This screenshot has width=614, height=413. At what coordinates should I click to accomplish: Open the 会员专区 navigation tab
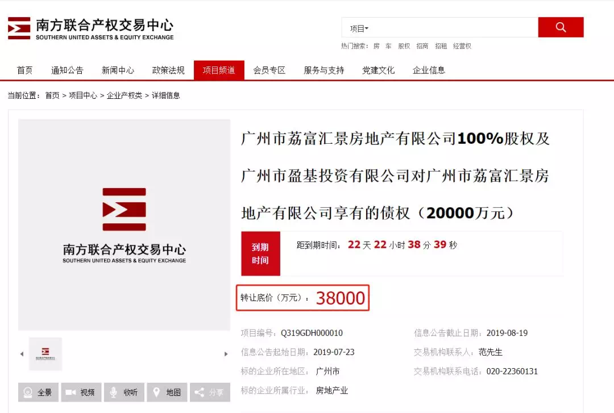click(x=269, y=70)
